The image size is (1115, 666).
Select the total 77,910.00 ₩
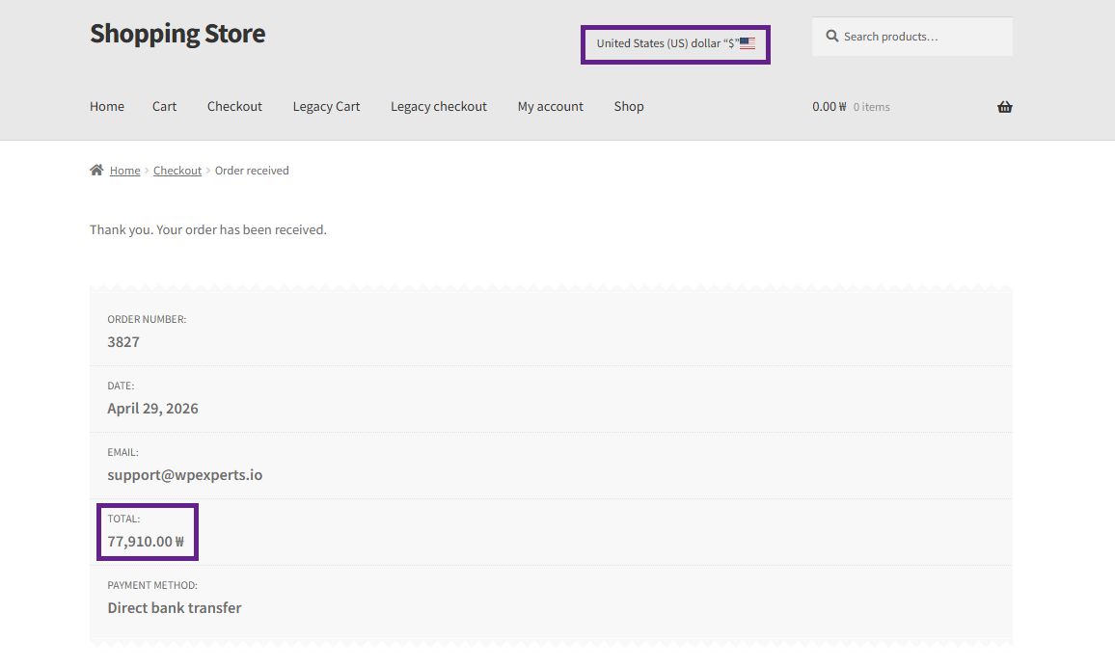[146, 542]
